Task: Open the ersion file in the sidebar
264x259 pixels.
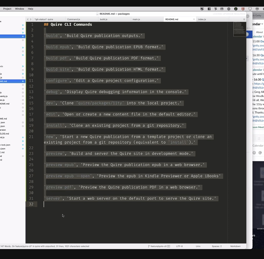Action: tap(3, 130)
